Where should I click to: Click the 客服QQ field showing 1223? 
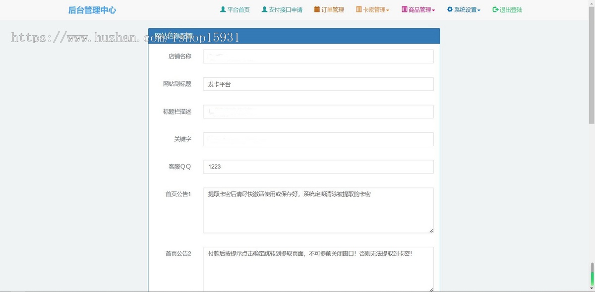point(318,167)
